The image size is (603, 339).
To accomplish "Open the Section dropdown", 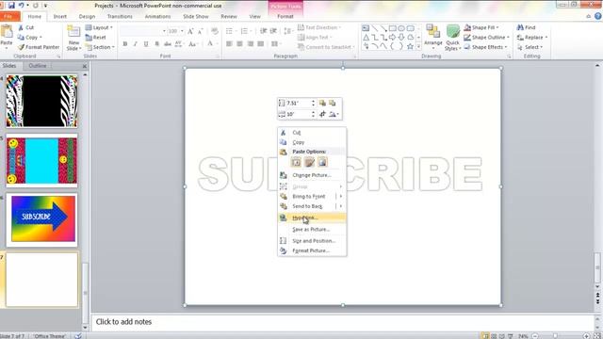I will 100,47.
